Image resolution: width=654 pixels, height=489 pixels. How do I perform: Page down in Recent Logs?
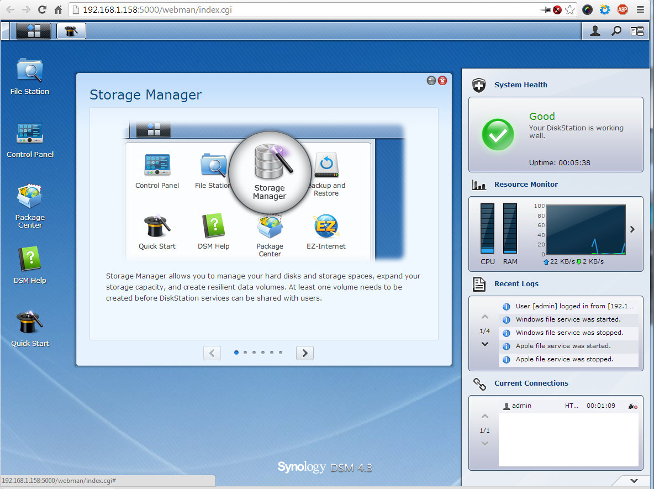coord(484,344)
